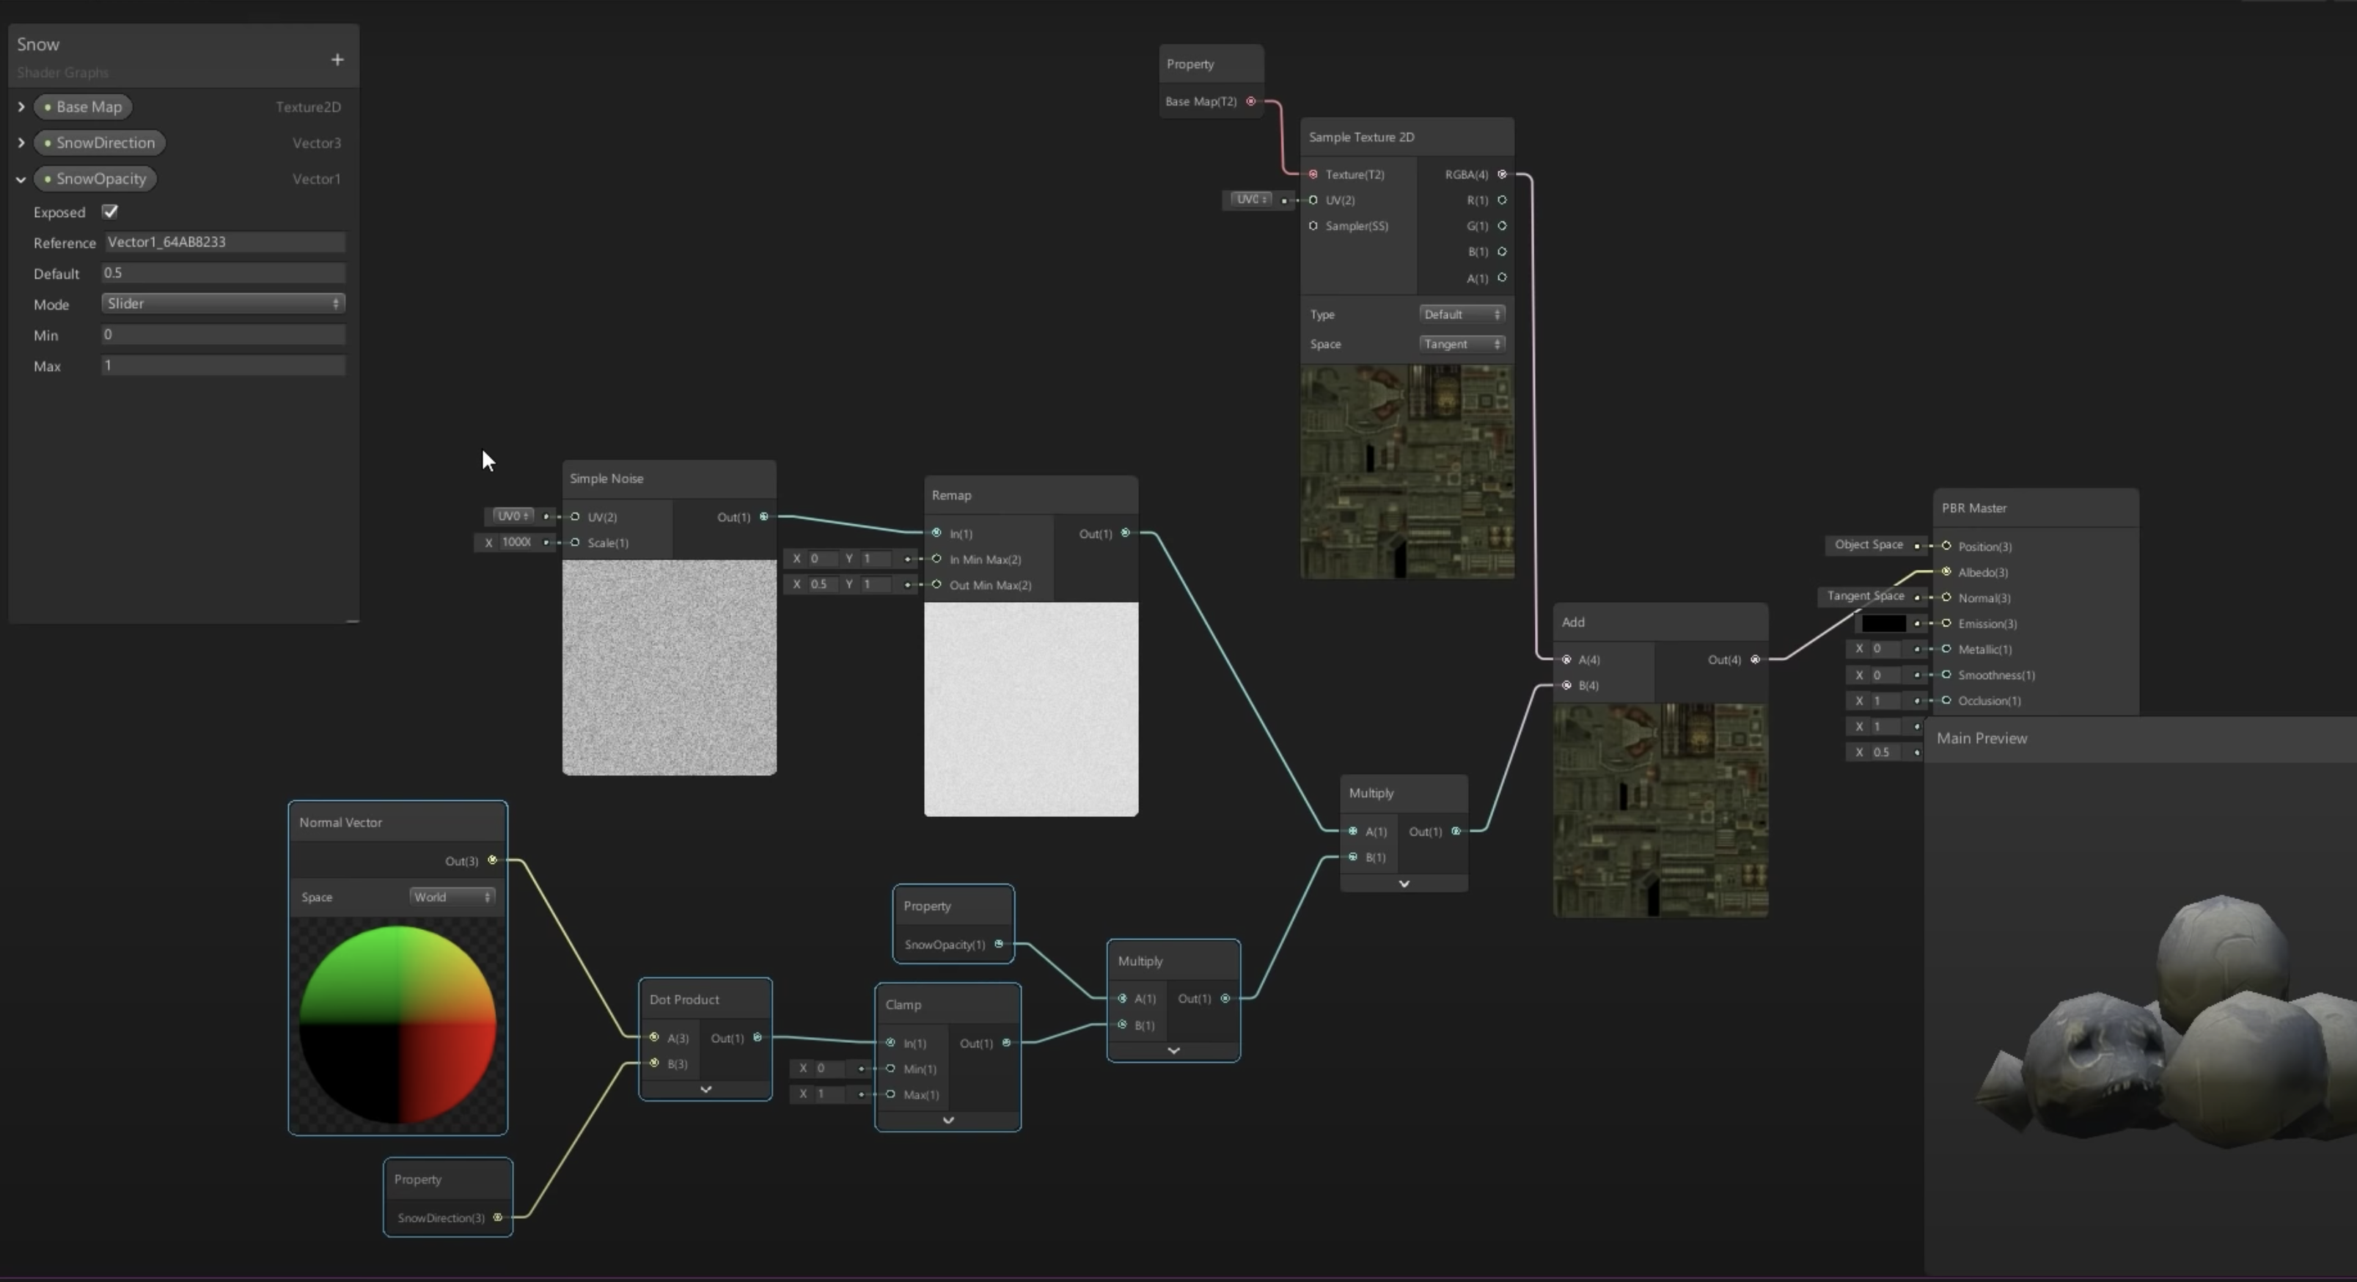
Task: Click the Clamp node Out(1) port
Action: [x=1006, y=1043]
